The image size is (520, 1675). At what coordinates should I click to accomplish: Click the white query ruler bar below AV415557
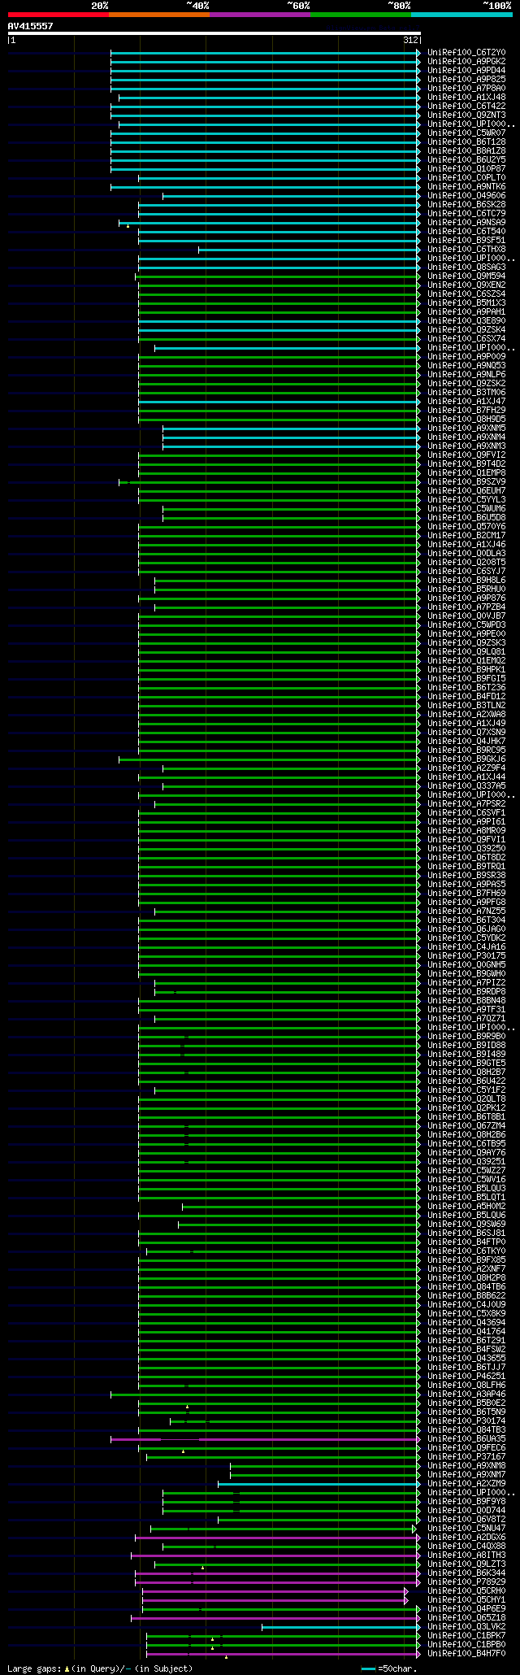(214, 33)
